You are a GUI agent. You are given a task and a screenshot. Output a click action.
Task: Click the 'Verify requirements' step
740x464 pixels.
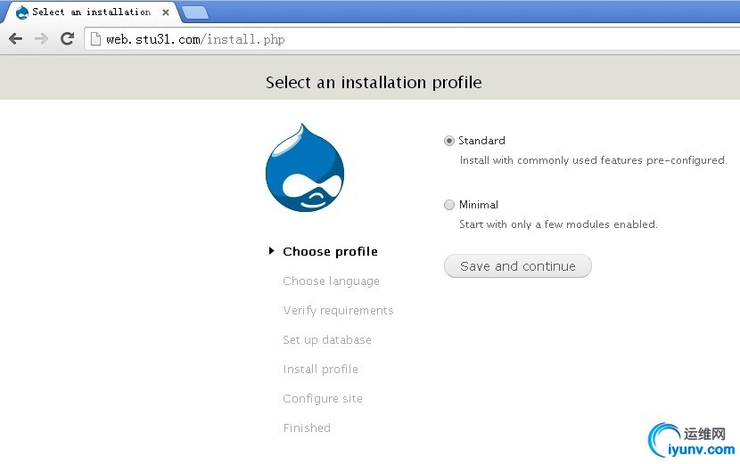pos(339,310)
